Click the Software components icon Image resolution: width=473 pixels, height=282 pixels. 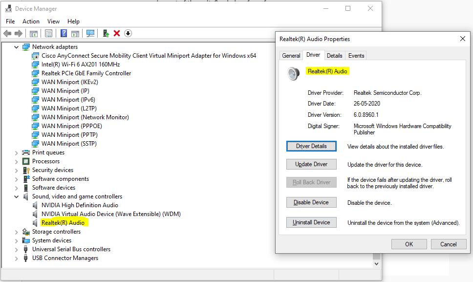tap(26, 179)
